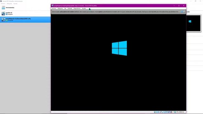Click the processor features status icon
The image size is (203, 114).
[171, 112]
